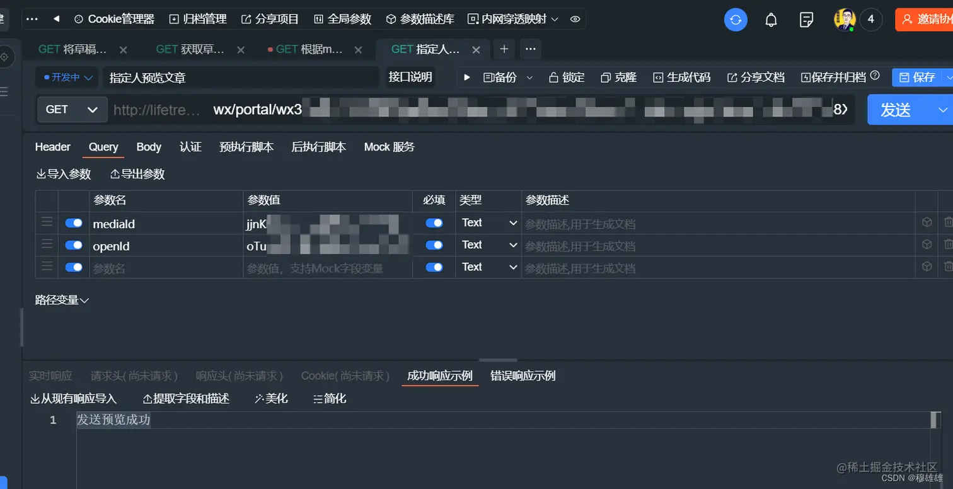
Task: Toggle the openId required switch
Action: 433,246
